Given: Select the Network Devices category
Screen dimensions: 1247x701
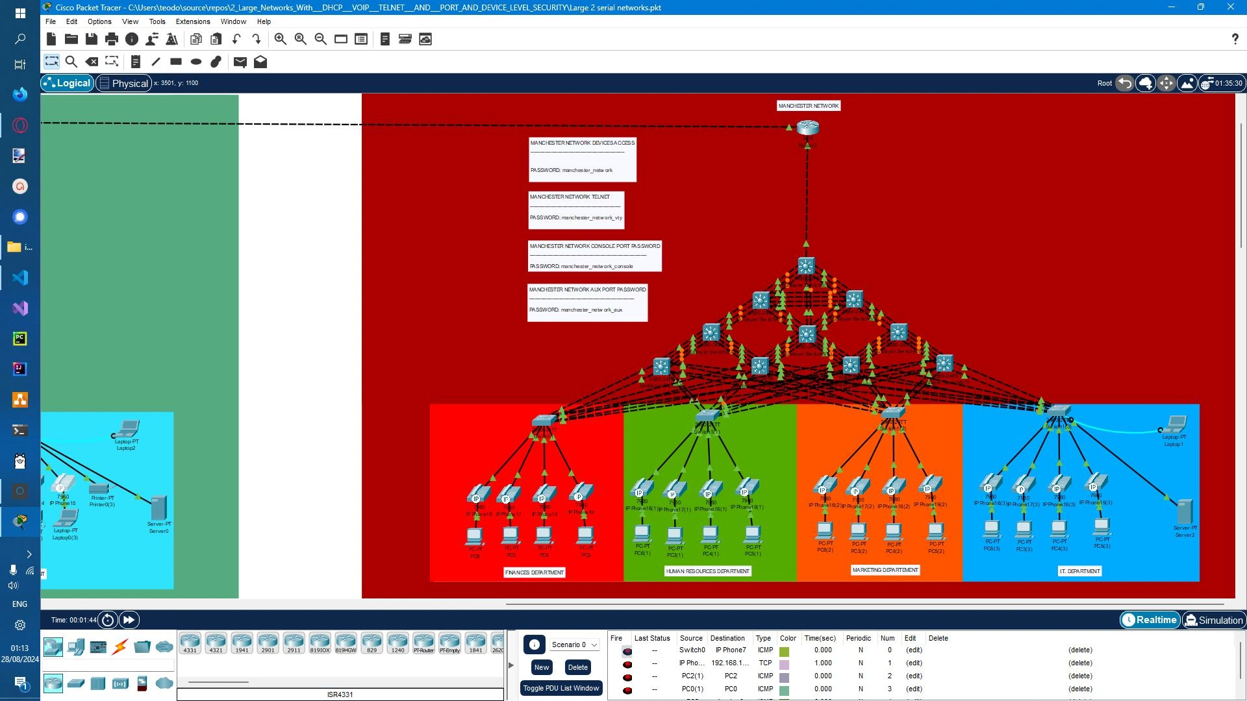Looking at the screenshot, I should [53, 646].
